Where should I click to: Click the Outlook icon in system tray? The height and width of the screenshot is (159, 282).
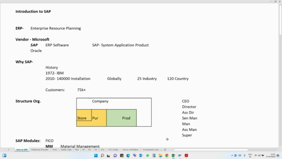[x=235, y=155]
